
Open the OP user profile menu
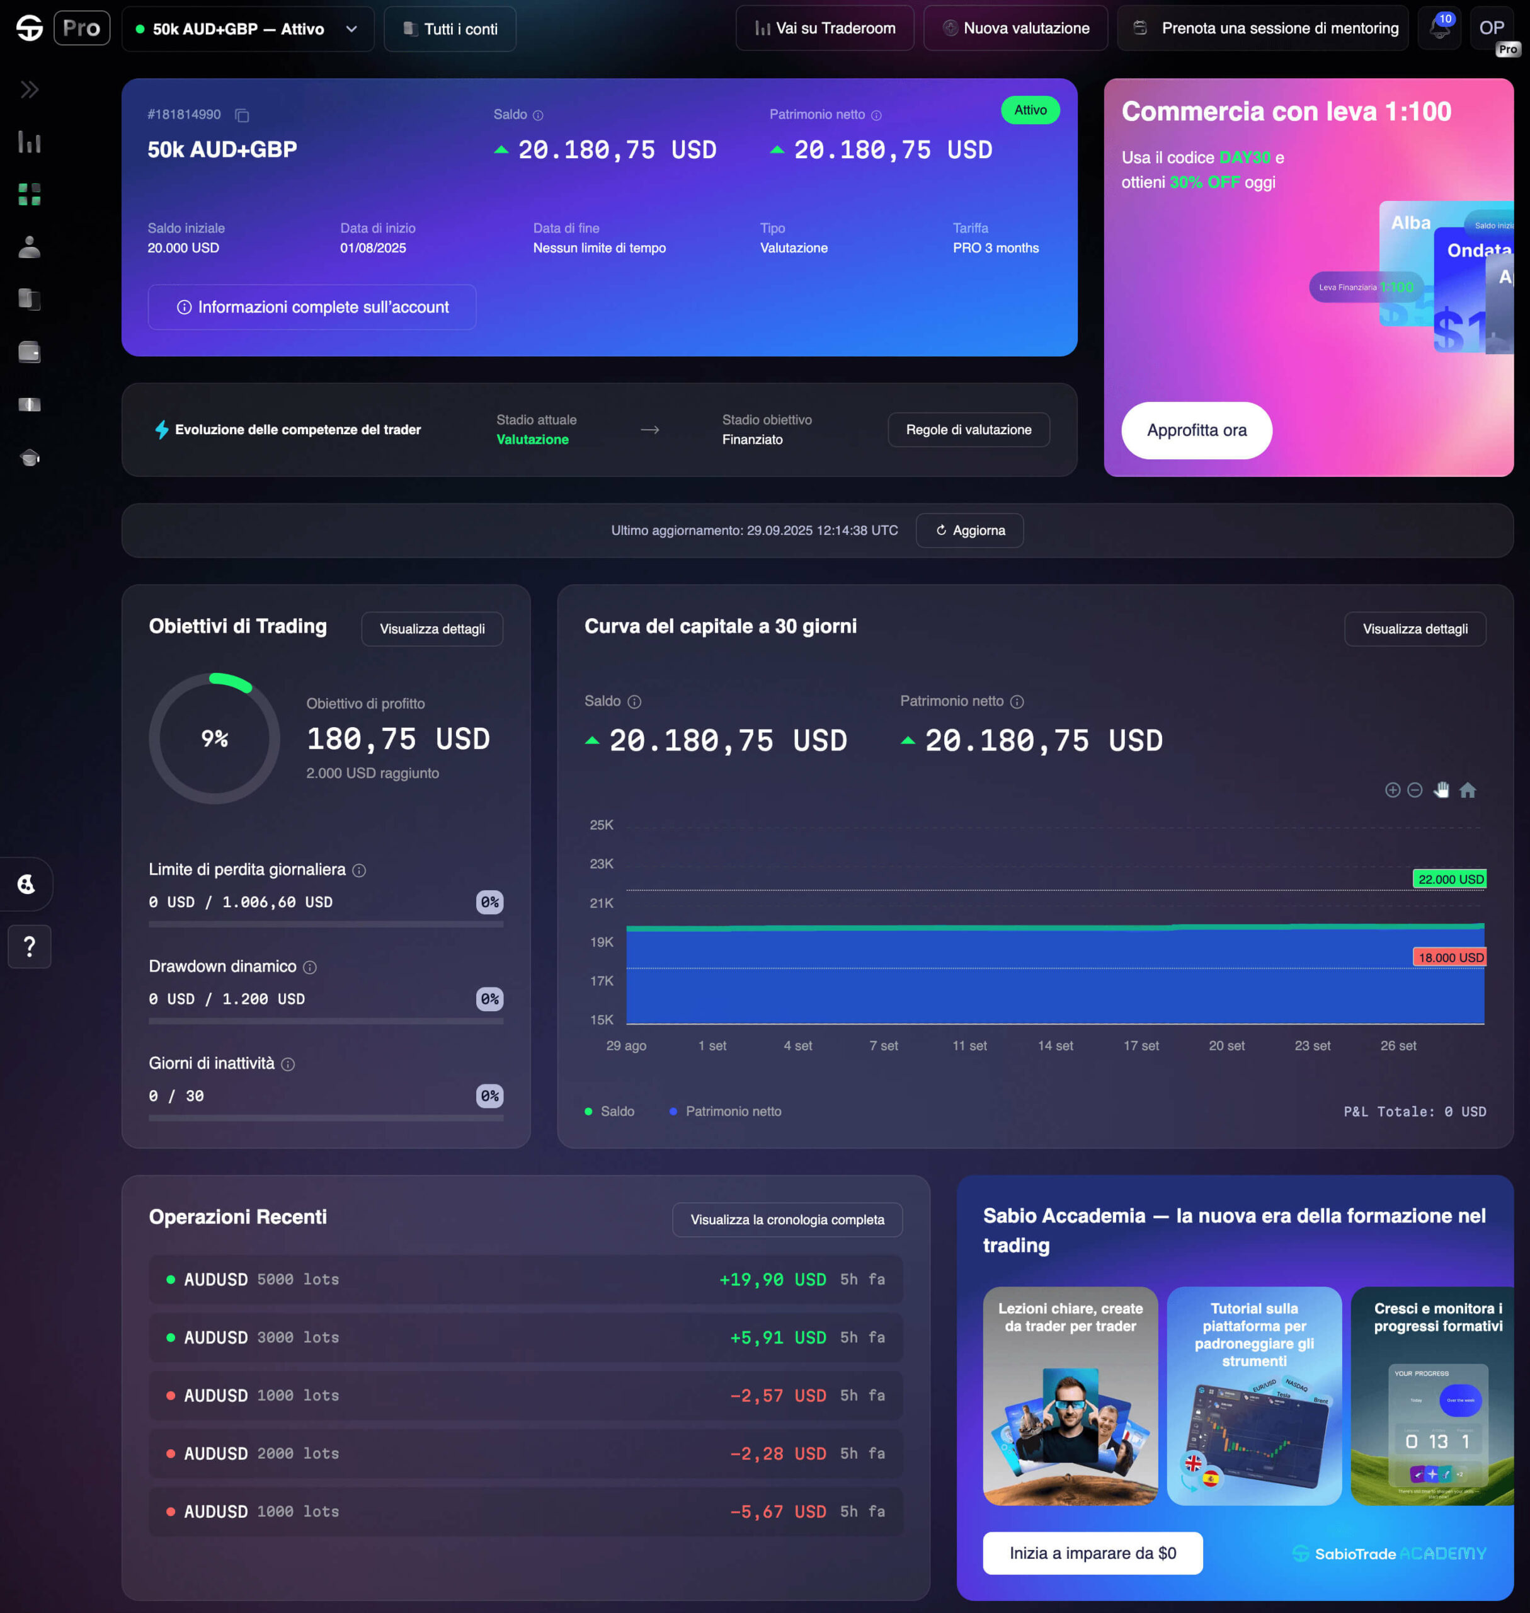point(1492,28)
